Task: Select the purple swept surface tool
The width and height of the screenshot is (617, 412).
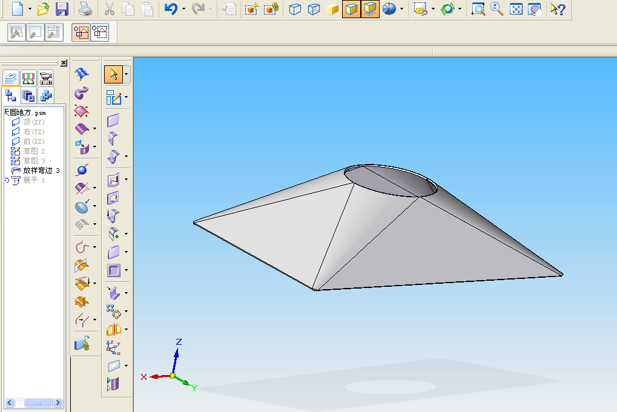Action: click(82, 93)
